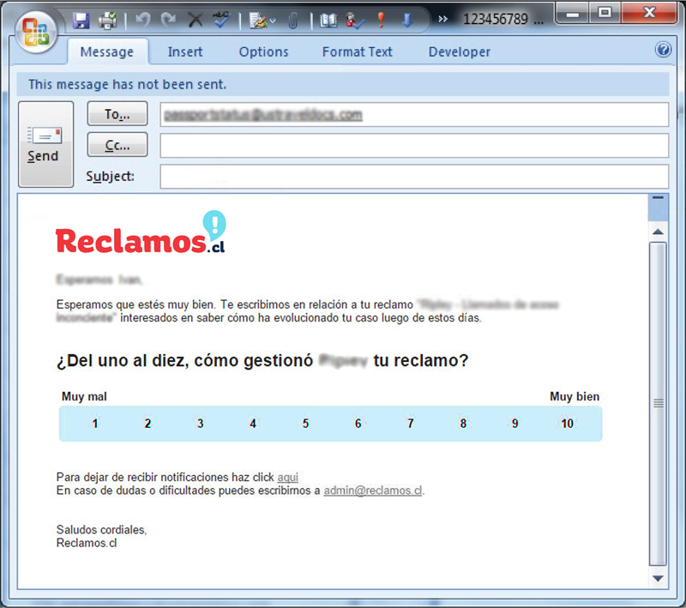This screenshot has height=608, width=686.
Task: Open the signature dropdown arrow
Action: [x=273, y=21]
